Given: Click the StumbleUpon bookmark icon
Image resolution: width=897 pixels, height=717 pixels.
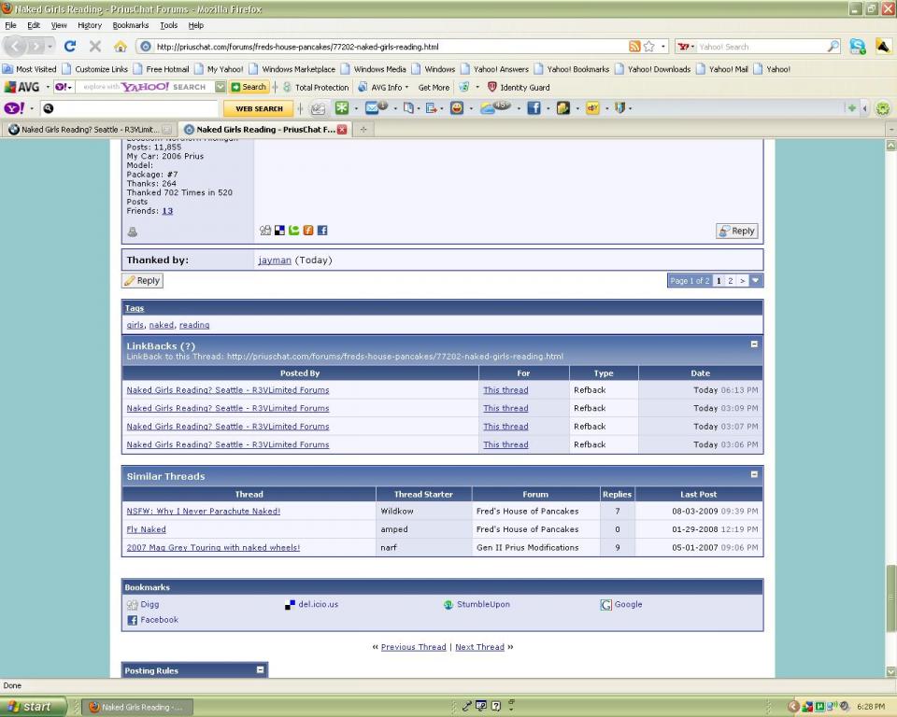Looking at the screenshot, I should click(448, 605).
